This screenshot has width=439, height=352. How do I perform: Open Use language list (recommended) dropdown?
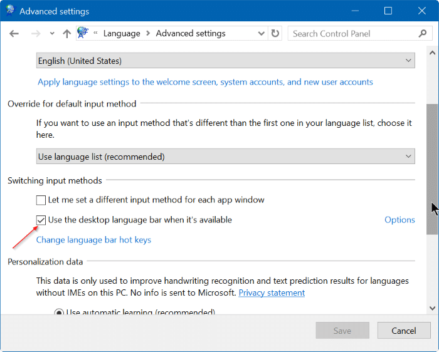pos(225,157)
